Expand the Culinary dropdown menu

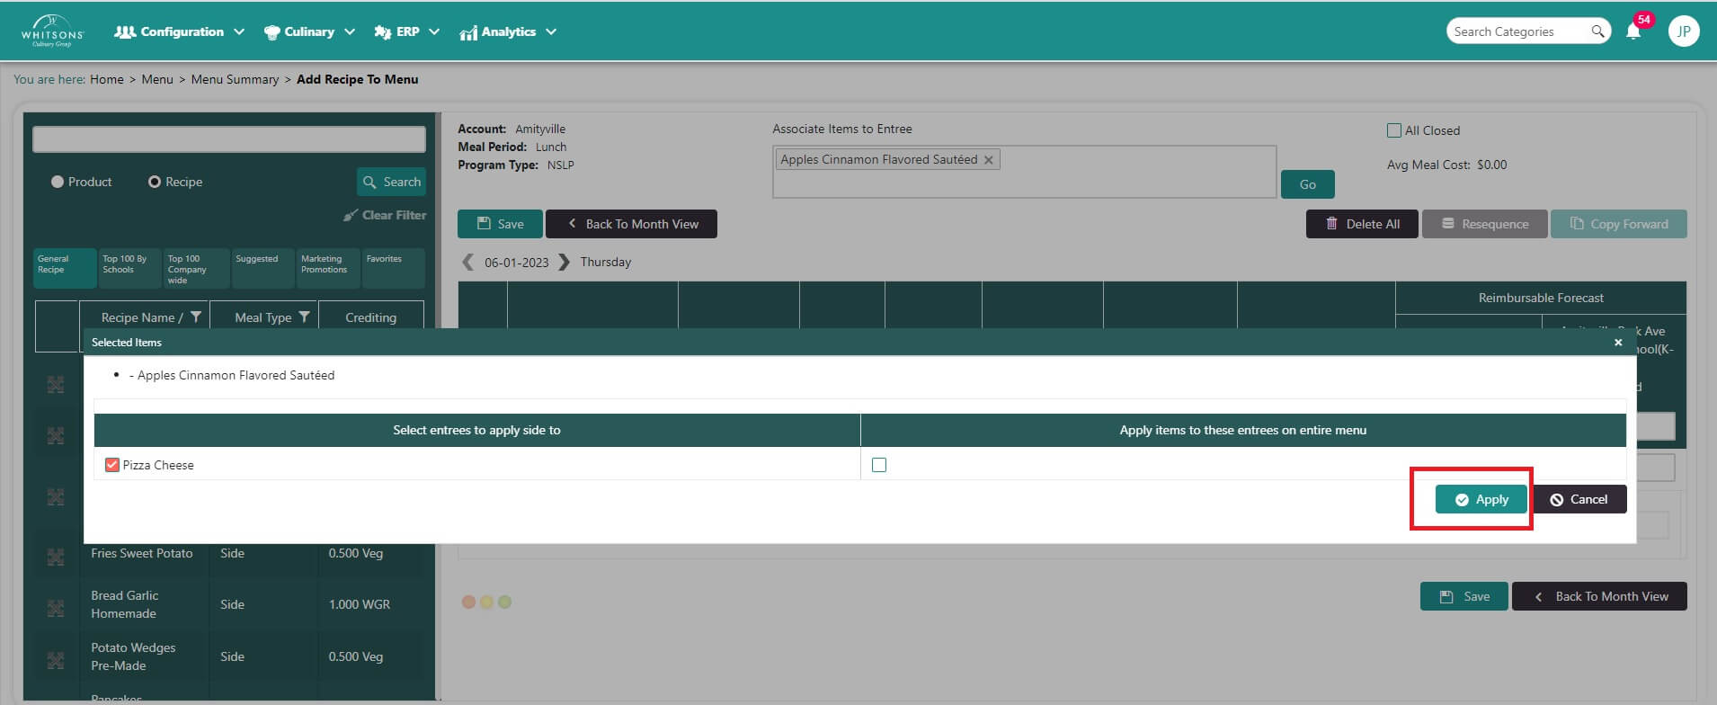point(309,31)
